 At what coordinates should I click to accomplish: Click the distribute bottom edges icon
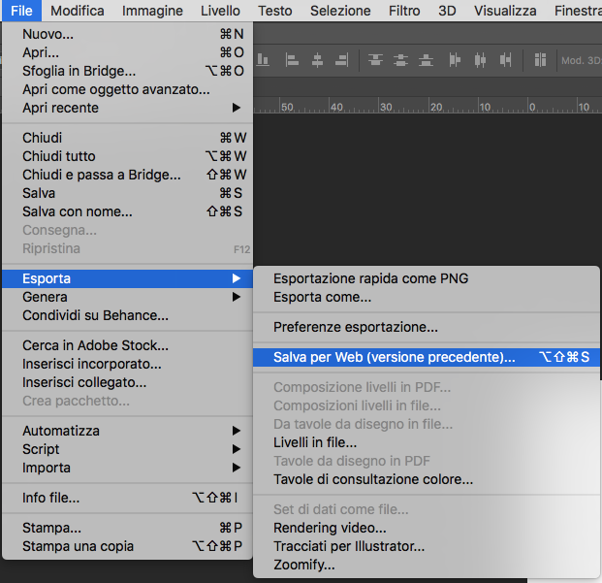(x=426, y=60)
